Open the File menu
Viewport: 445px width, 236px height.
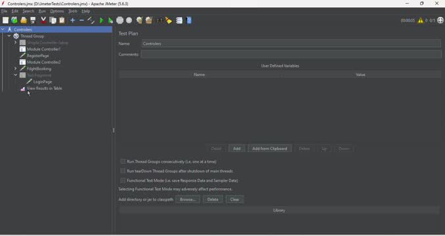pos(4,11)
